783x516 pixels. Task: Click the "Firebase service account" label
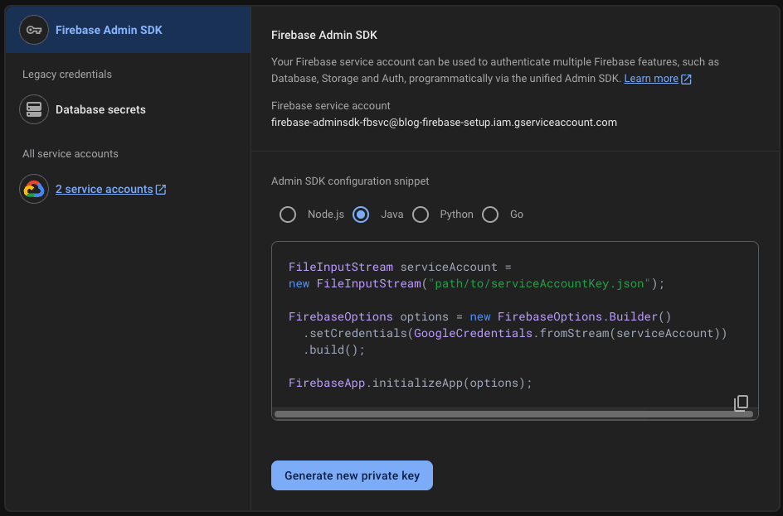point(331,106)
